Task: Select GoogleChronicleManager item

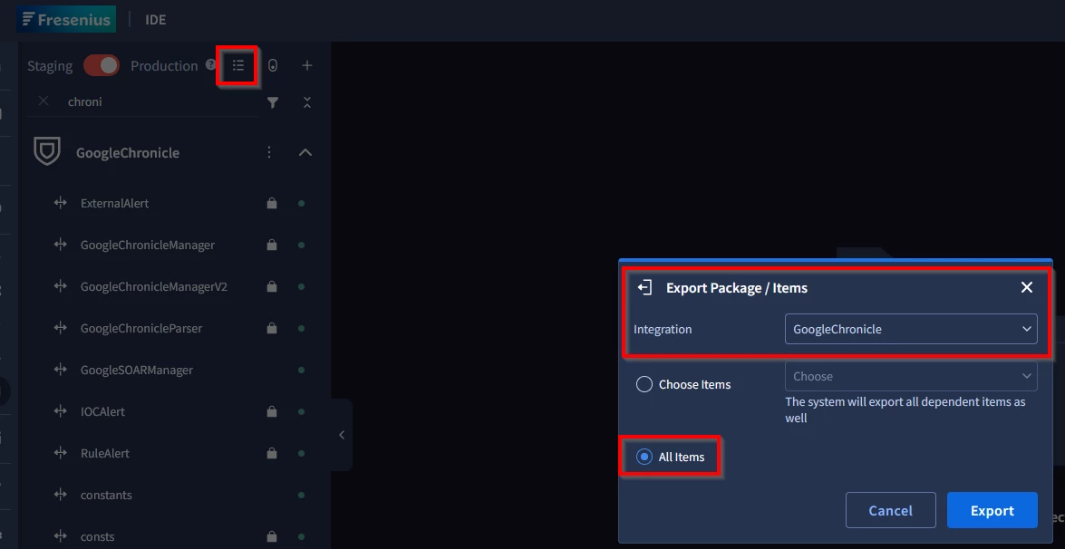Action: coord(148,245)
